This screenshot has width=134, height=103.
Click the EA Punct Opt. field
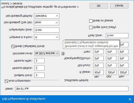[x=111, y=65]
